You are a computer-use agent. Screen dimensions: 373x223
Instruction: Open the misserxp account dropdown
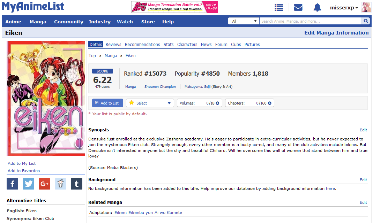(x=344, y=8)
